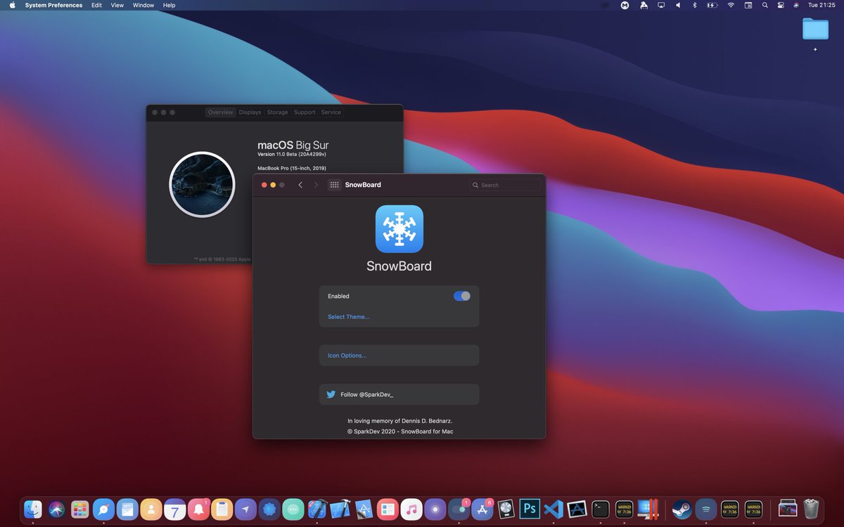Open the location arrow dock icon
The image size is (844, 527).
pyautogui.click(x=245, y=509)
